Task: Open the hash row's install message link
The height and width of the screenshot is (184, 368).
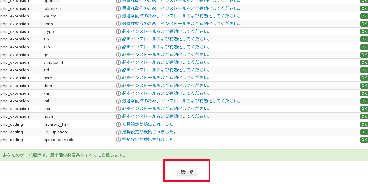Action: coord(166,116)
